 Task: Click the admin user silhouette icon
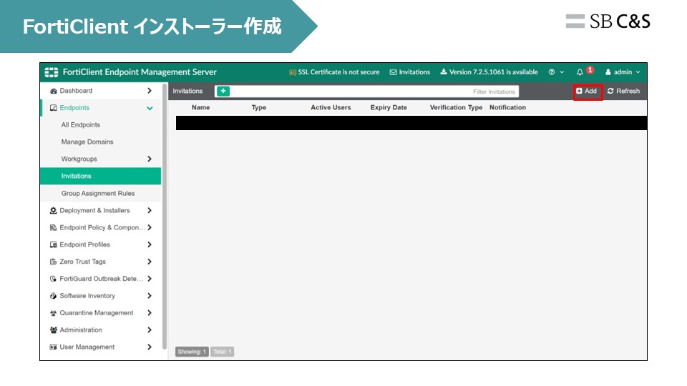(608, 72)
